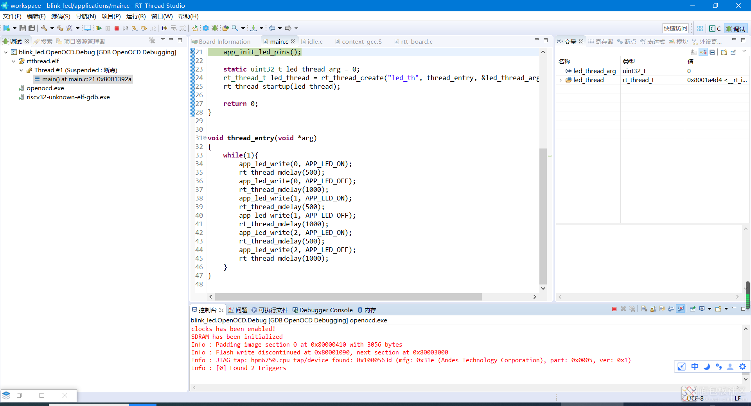Switch to the Board Information tab
The width and height of the screenshot is (751, 406).
coord(221,41)
